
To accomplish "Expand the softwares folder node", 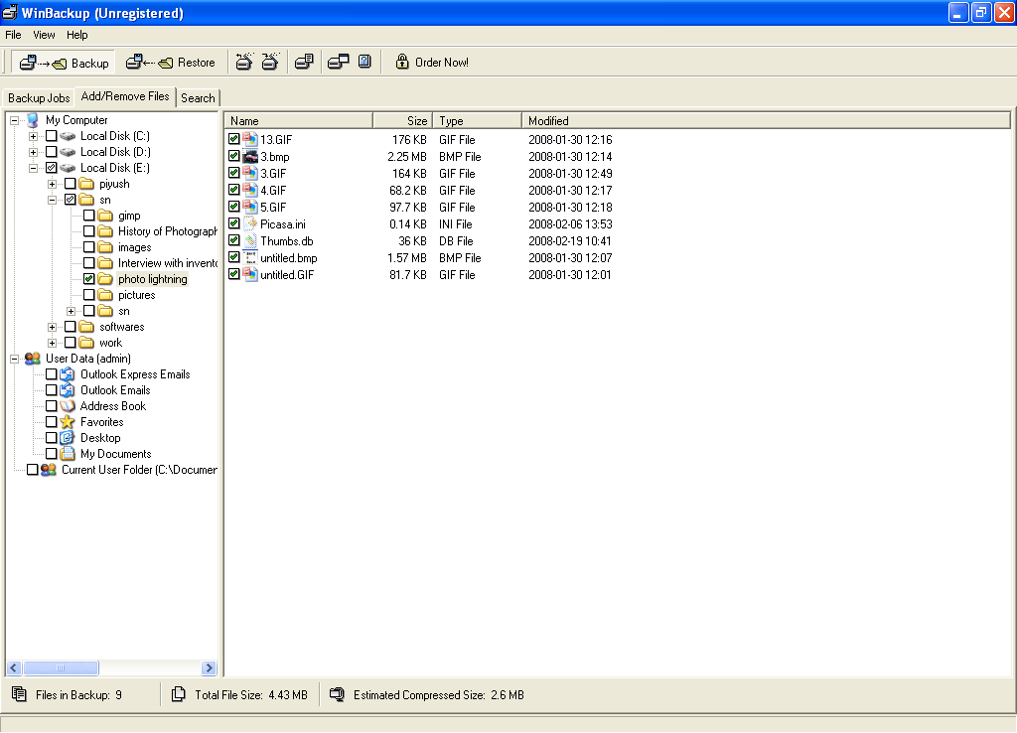I will point(52,327).
